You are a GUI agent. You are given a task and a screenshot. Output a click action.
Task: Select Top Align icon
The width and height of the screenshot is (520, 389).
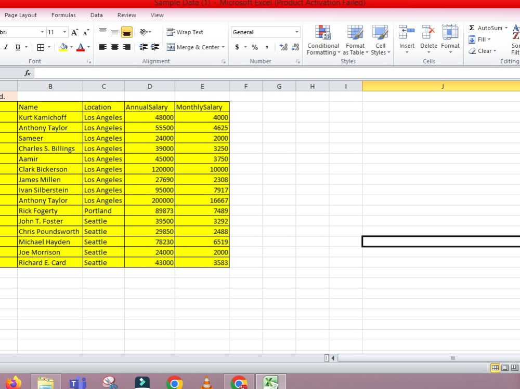coord(103,32)
